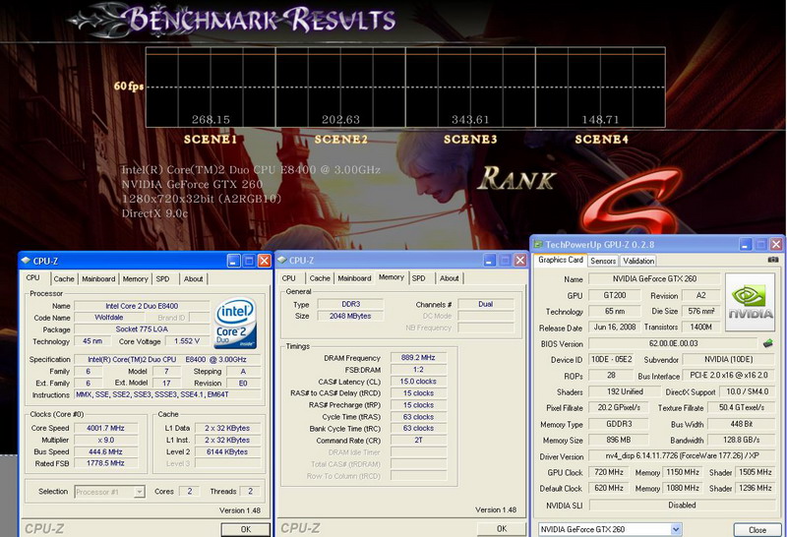Click the GPU-Z Name field
The width and height of the screenshot is (787, 537).
654,278
